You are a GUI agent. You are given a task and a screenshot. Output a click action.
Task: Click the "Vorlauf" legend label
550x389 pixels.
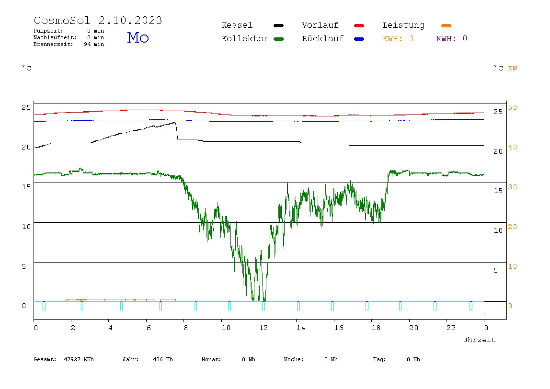[320, 25]
